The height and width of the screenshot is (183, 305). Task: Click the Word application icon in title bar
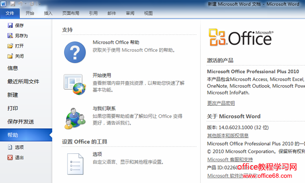coord(3,3)
